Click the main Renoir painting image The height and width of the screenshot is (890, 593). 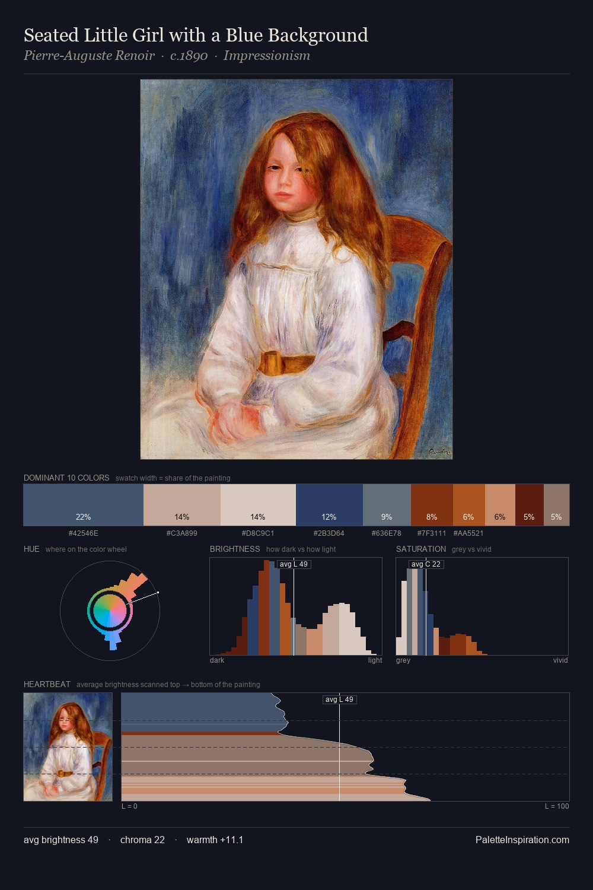(x=296, y=269)
